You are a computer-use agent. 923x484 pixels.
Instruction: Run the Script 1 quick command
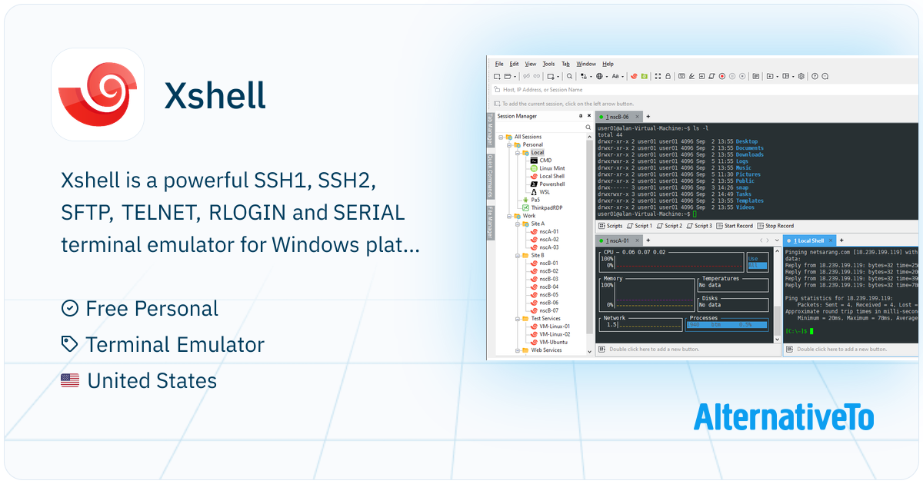(639, 226)
